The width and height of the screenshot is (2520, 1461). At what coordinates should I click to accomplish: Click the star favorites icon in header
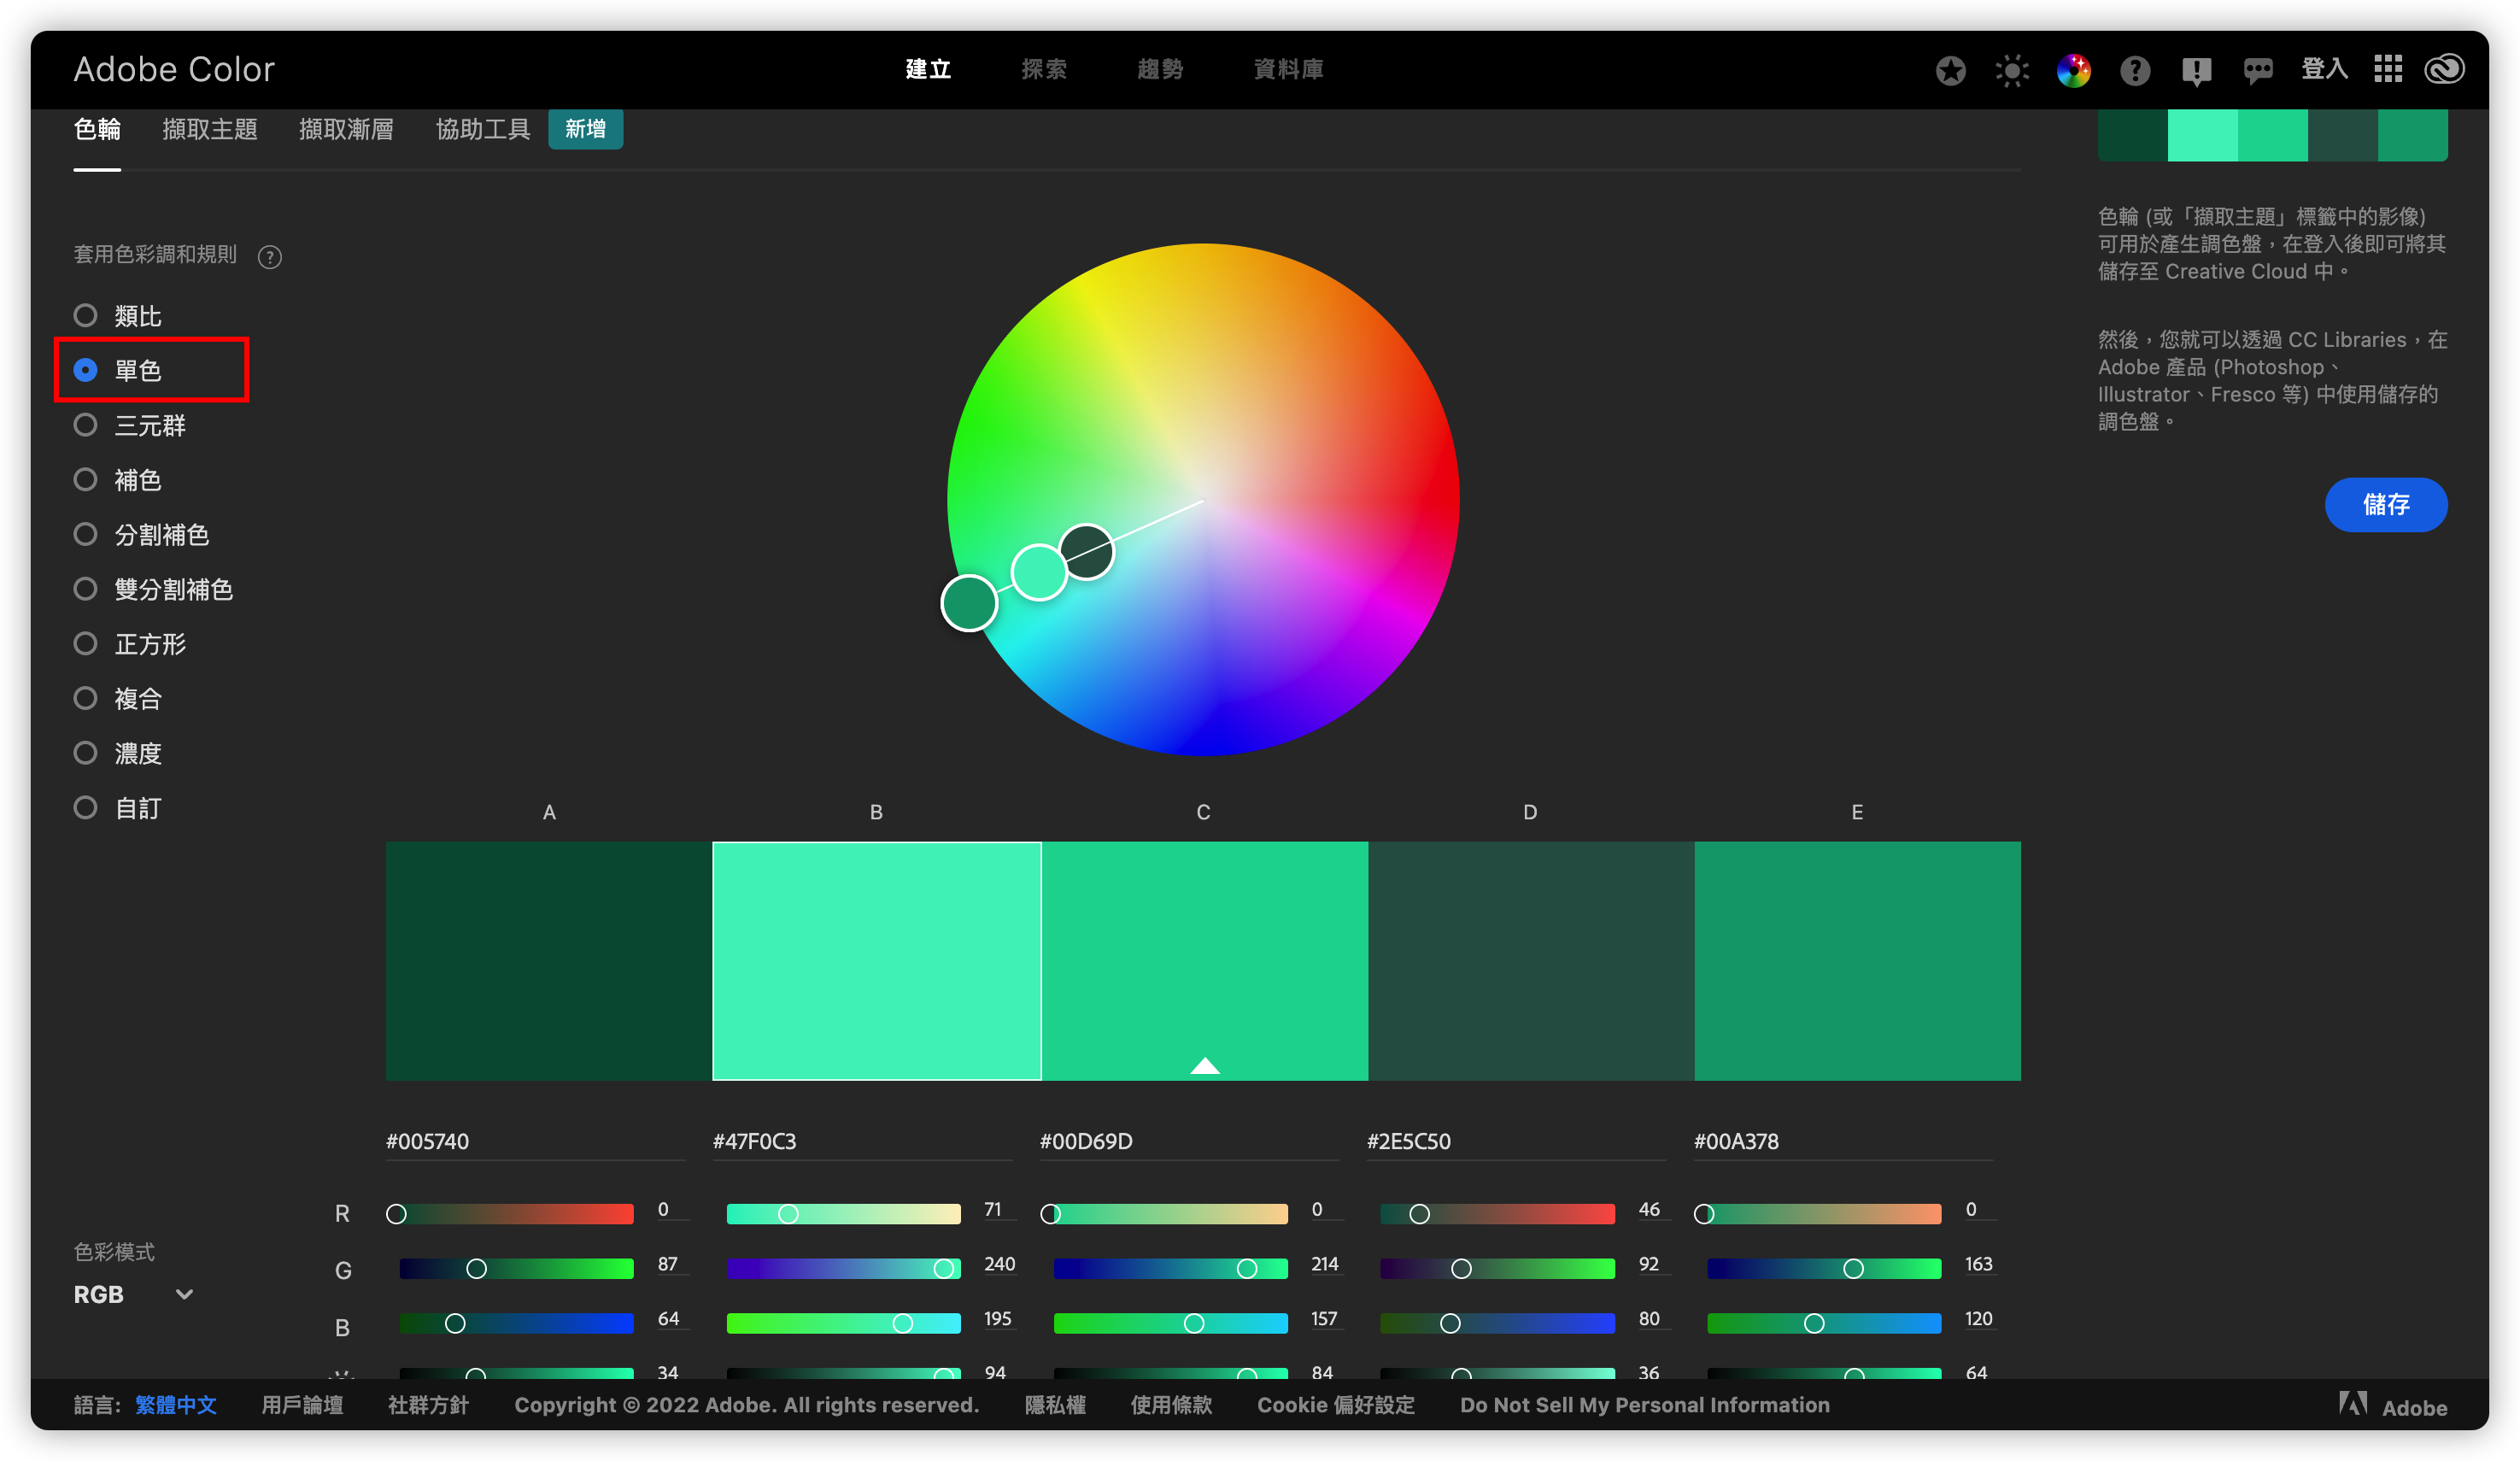tap(1950, 70)
